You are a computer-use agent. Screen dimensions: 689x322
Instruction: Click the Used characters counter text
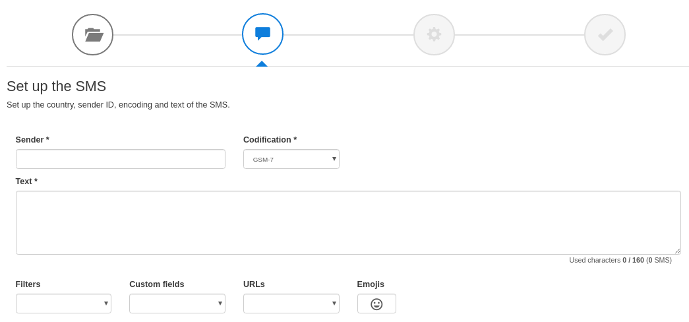620,260
